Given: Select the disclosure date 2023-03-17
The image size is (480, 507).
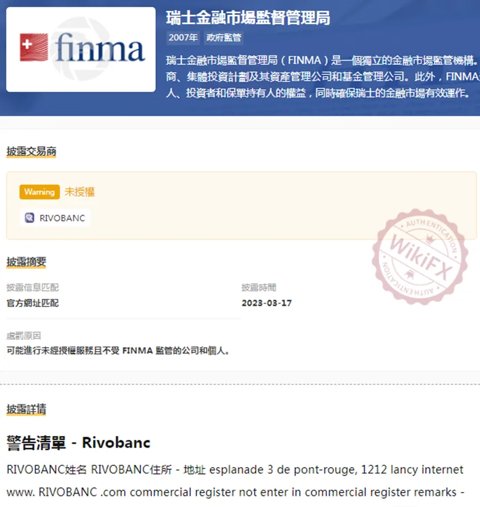Looking at the screenshot, I should (266, 303).
